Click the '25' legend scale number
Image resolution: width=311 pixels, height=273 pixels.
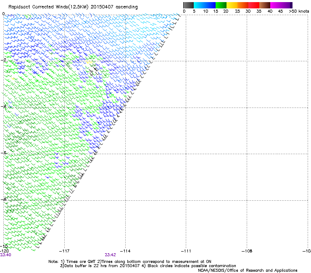237,11
